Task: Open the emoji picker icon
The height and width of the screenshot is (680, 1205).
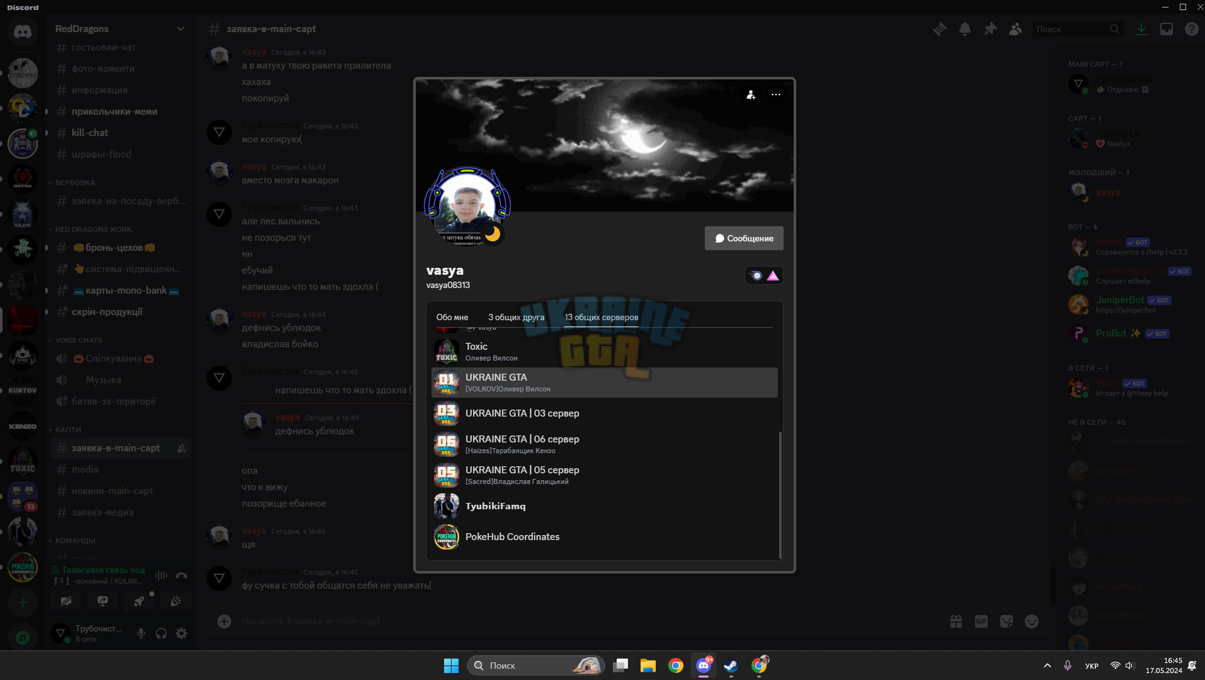Action: [1032, 621]
